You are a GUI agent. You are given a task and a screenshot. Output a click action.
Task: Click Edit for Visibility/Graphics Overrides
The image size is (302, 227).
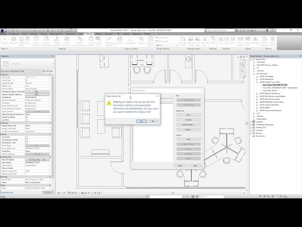(x=37, y=91)
